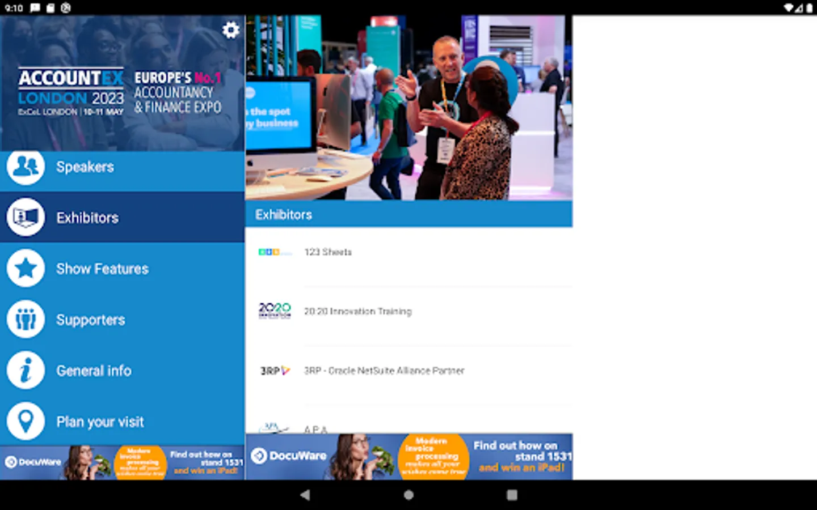Open General info section

pyautogui.click(x=123, y=370)
